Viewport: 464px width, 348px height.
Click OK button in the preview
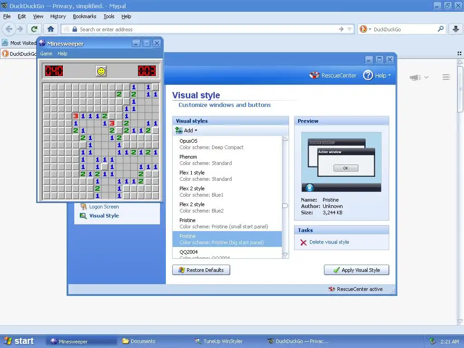coord(346,168)
